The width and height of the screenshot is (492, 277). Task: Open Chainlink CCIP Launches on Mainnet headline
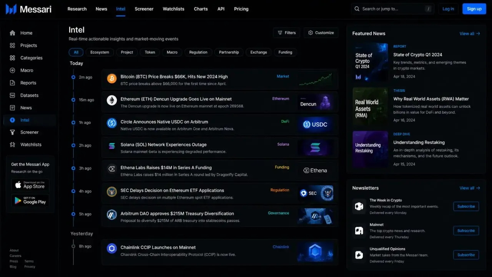click(158, 247)
